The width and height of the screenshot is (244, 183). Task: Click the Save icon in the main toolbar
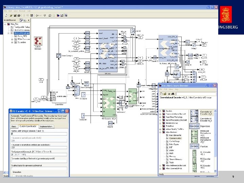coord(15,15)
